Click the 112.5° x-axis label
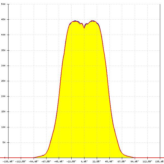The height and width of the screenshot is (164, 164). 148,162
